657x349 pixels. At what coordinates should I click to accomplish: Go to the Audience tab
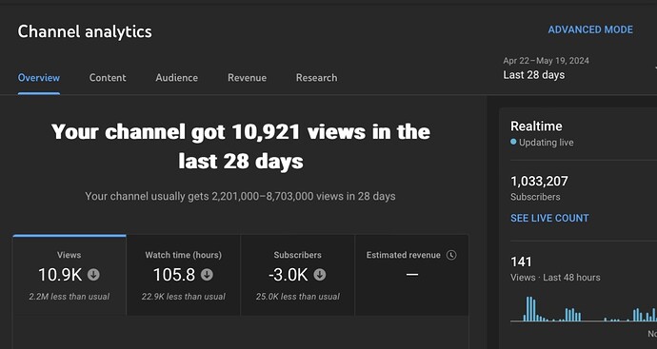(177, 78)
